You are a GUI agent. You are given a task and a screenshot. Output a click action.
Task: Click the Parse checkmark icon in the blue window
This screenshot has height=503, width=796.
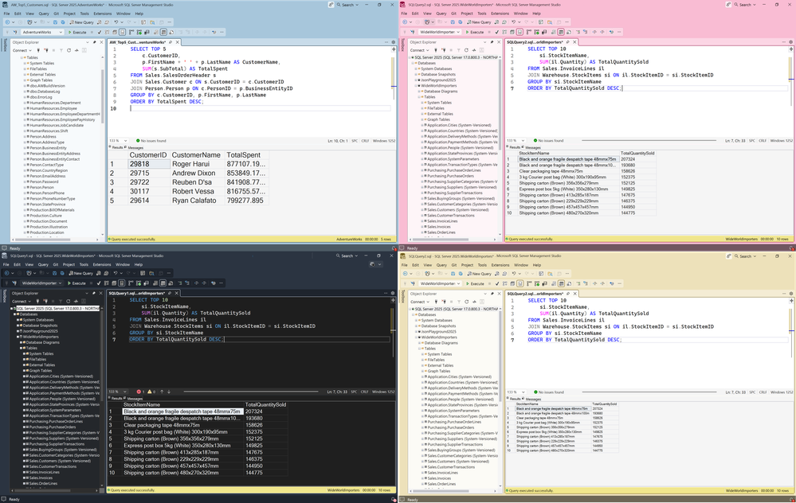click(x=100, y=32)
